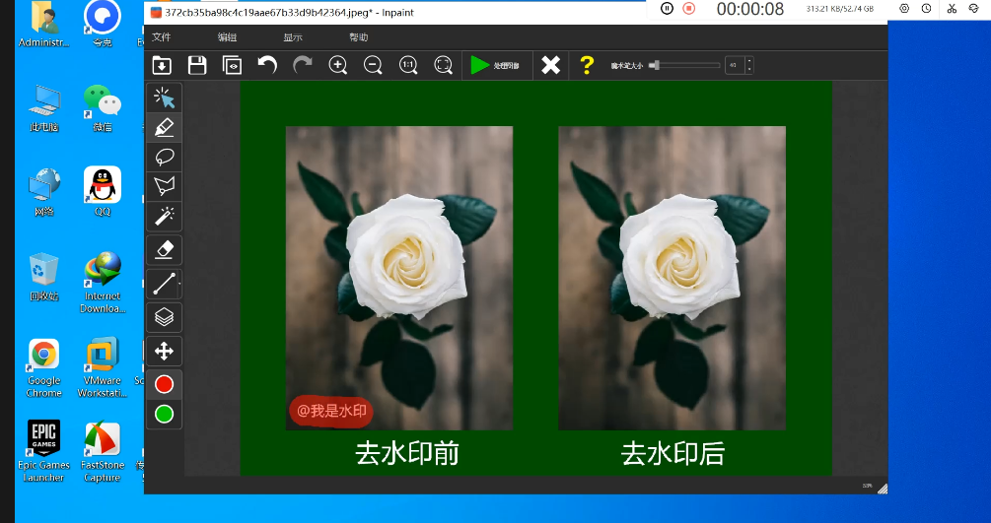Screen dimensions: 991x523
Task: Open the 帮助 menu
Action: [358, 37]
